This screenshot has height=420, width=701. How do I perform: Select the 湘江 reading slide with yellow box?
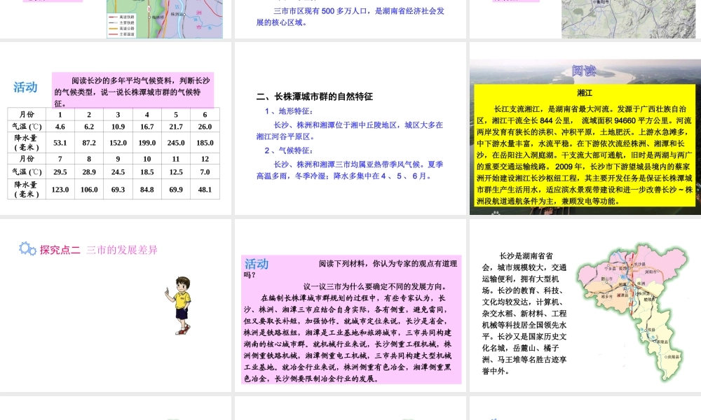585,129
